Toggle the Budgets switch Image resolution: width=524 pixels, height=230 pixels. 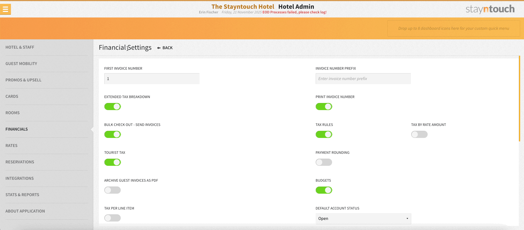click(x=324, y=190)
